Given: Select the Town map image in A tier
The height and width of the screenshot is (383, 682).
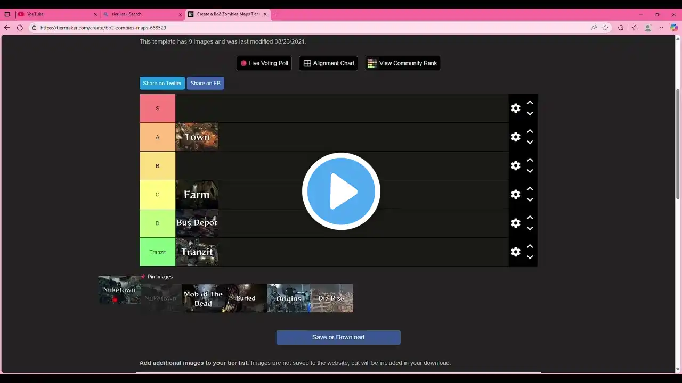Looking at the screenshot, I should pyautogui.click(x=197, y=137).
